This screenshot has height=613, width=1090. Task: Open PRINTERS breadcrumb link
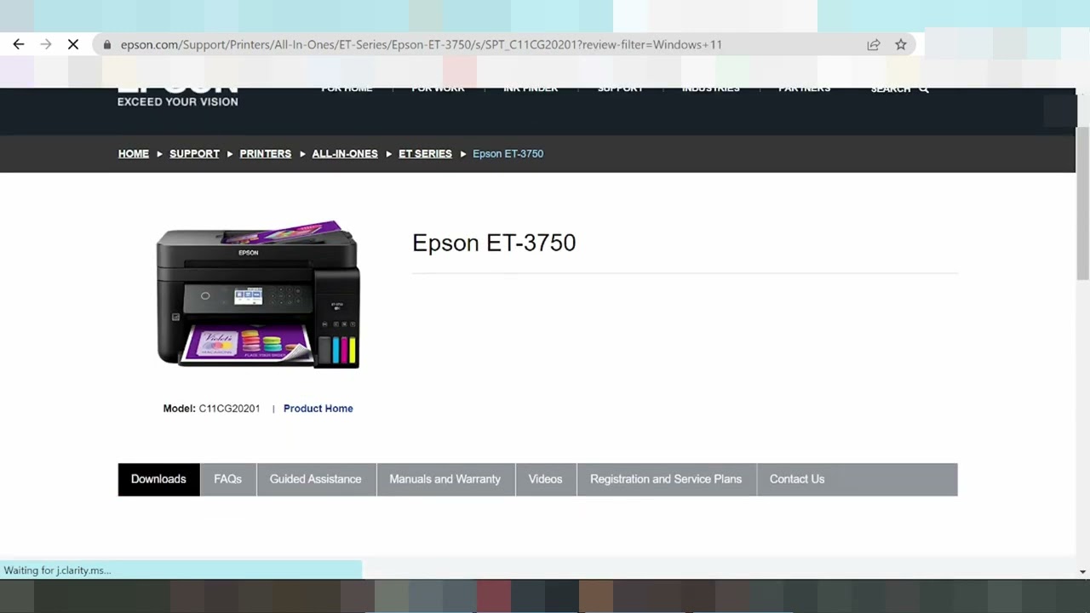click(x=266, y=153)
